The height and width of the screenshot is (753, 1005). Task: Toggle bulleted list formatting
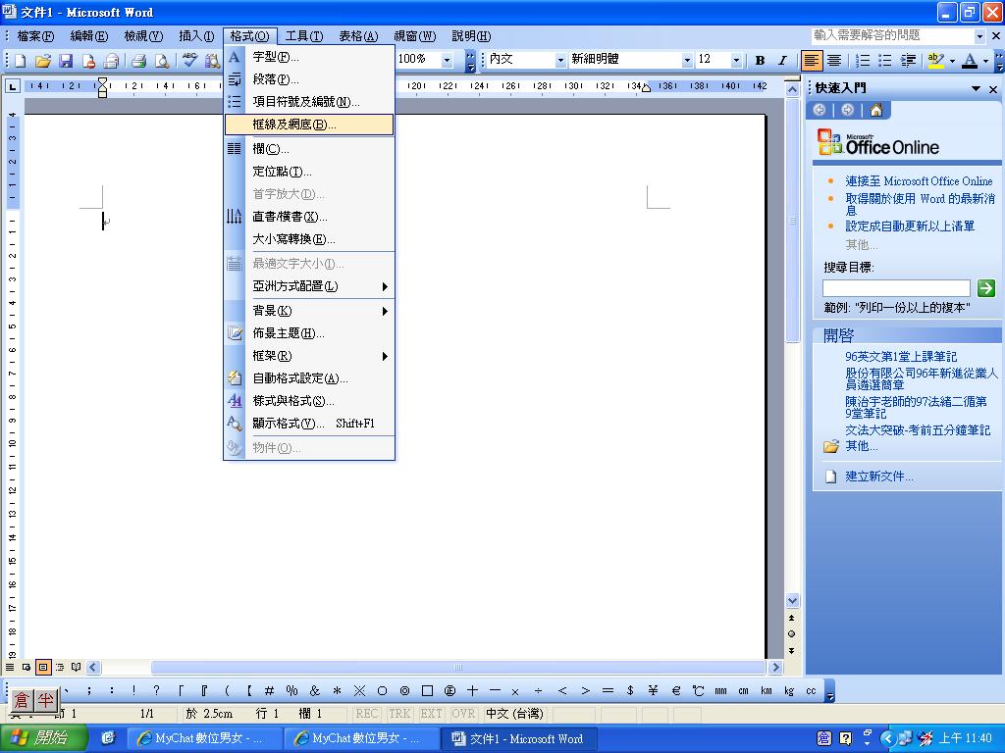pyautogui.click(x=885, y=60)
